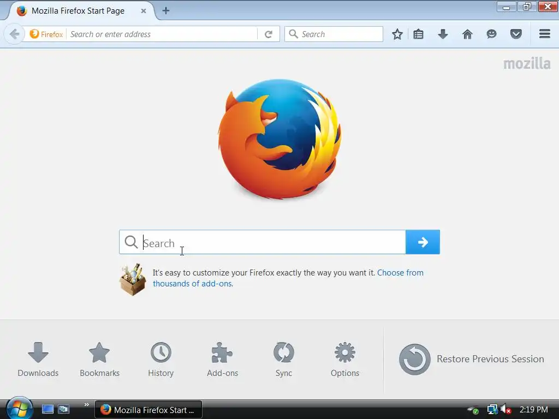Click the Mozilla Firefox Start taskbar button

click(x=148, y=410)
